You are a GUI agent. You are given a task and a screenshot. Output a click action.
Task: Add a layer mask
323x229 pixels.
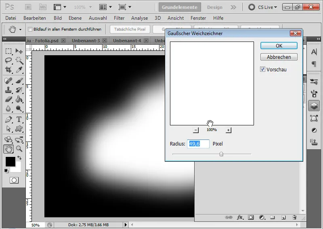[251, 217]
